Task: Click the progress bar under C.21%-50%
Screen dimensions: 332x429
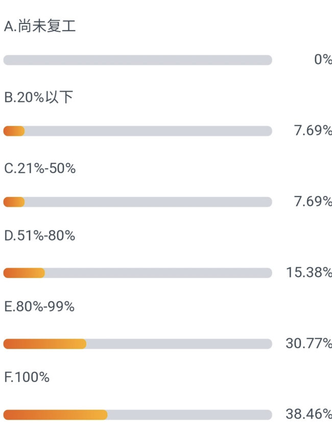Action: [137, 202]
